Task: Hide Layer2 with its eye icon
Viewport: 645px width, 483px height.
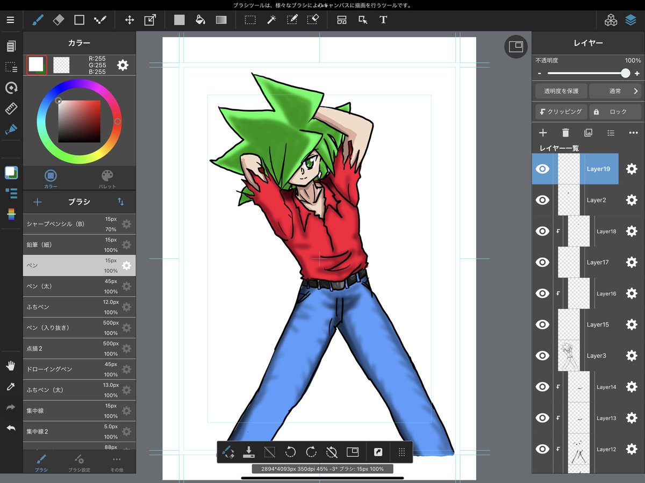Action: click(x=542, y=200)
